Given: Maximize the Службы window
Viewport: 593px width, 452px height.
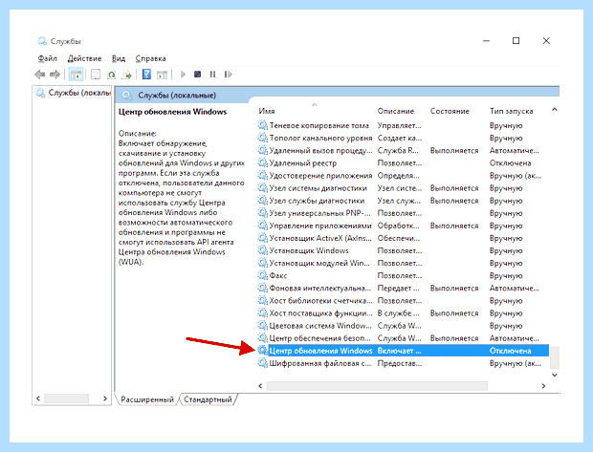Looking at the screenshot, I should pos(516,41).
